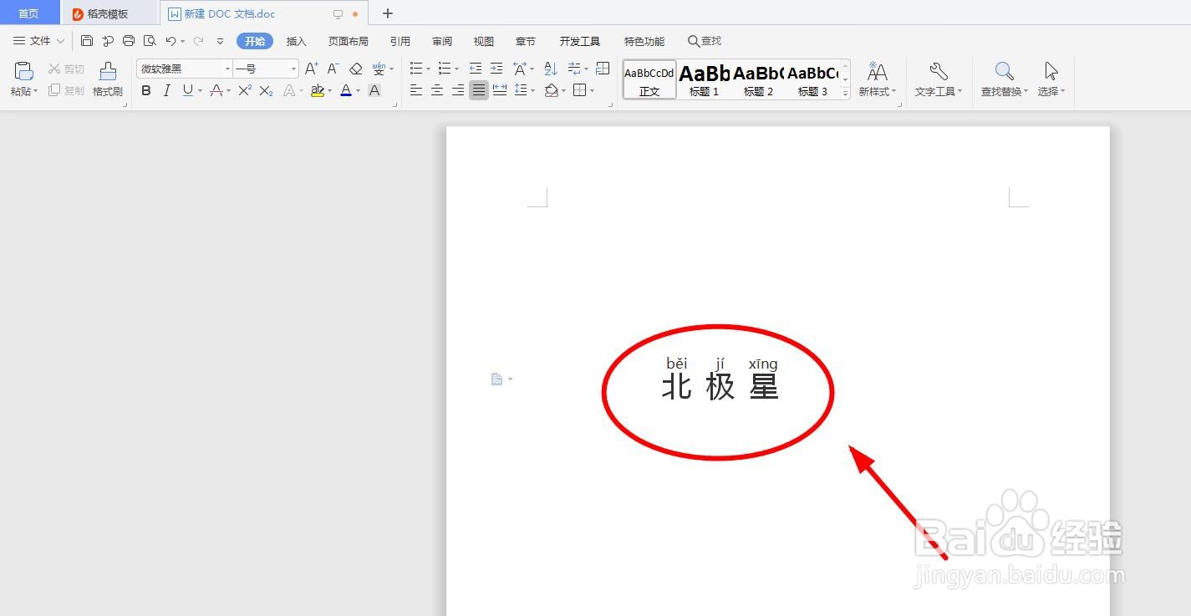This screenshot has height=616, width=1191.
Task: Expand the numbered list options arrow
Action: (456, 69)
